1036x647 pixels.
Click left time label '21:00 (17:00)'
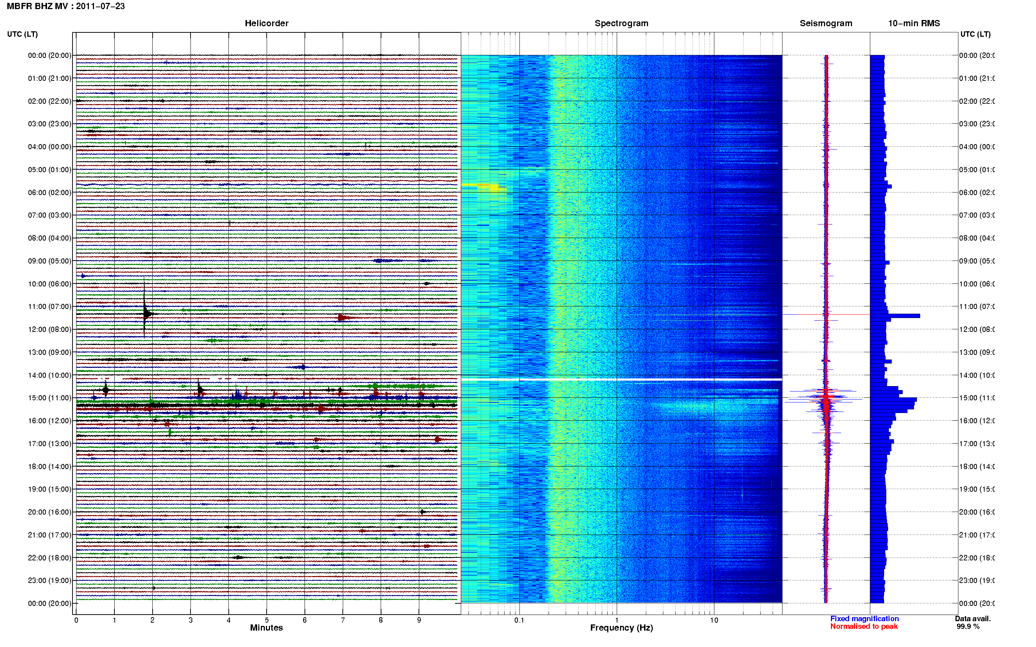50,535
